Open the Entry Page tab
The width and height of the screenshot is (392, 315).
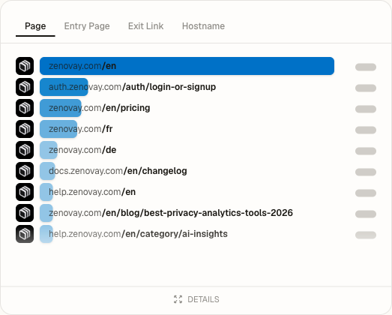pyautogui.click(x=87, y=26)
